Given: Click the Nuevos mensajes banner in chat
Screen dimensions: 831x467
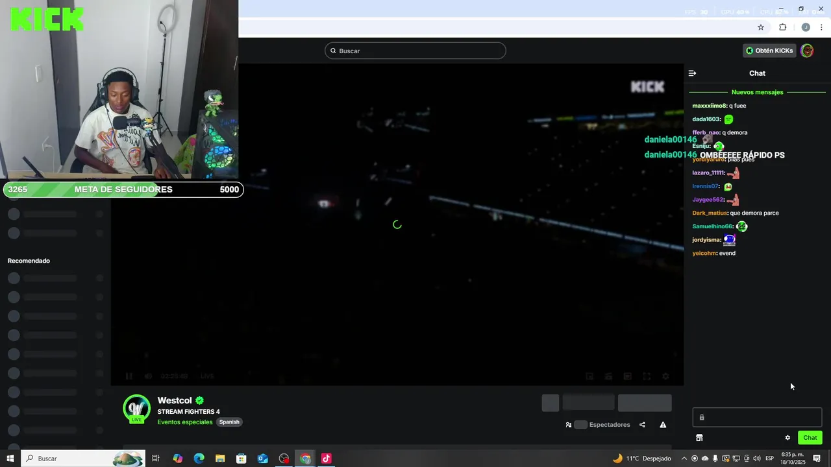Looking at the screenshot, I should (x=757, y=92).
